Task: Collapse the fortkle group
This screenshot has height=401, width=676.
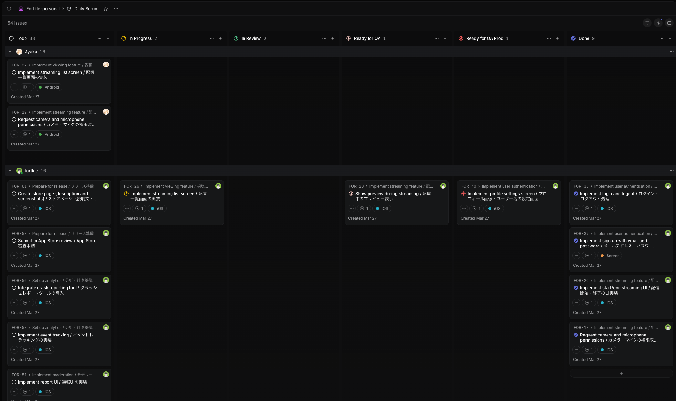Action: click(x=10, y=171)
